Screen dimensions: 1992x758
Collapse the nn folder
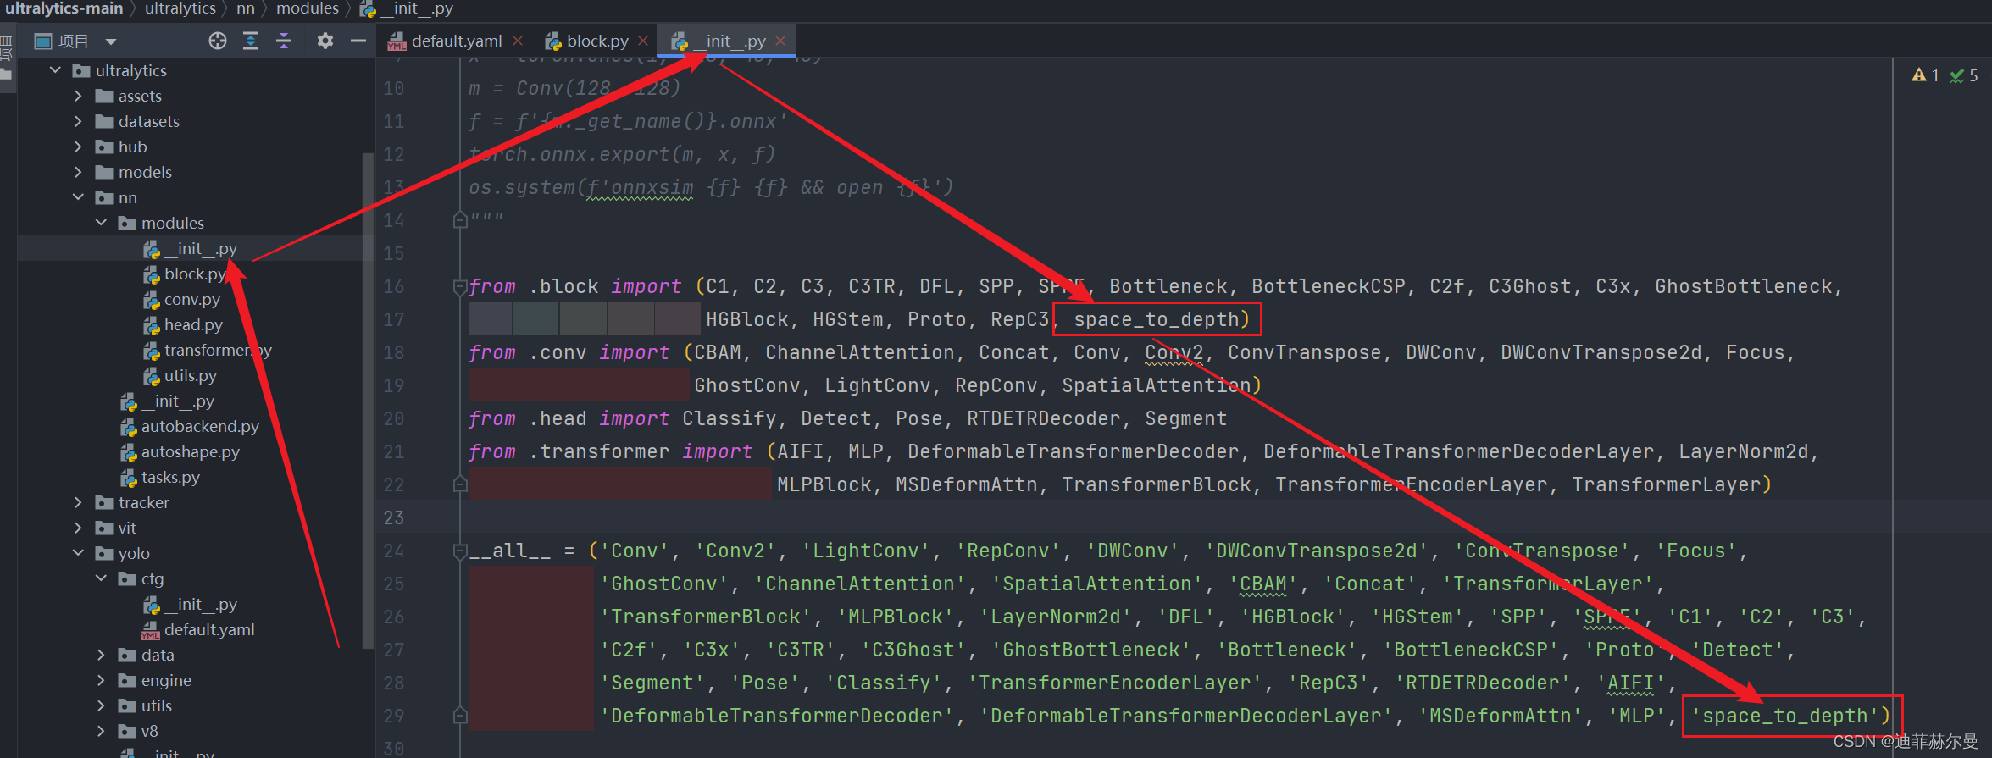click(79, 197)
